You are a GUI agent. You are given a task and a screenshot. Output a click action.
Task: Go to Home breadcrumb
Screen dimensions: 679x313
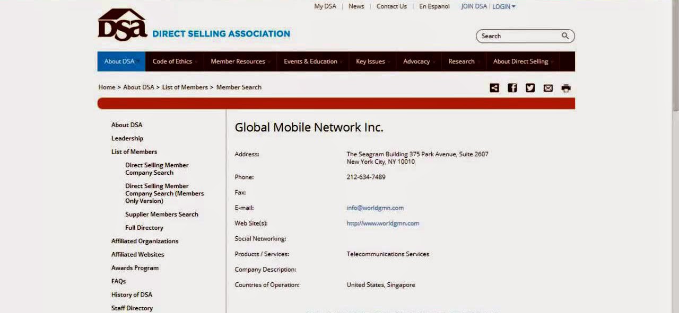[107, 87]
